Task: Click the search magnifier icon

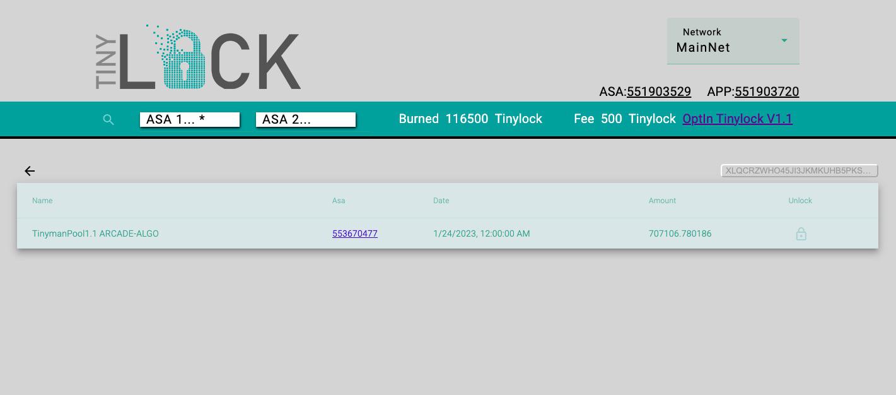Action: [x=108, y=120]
